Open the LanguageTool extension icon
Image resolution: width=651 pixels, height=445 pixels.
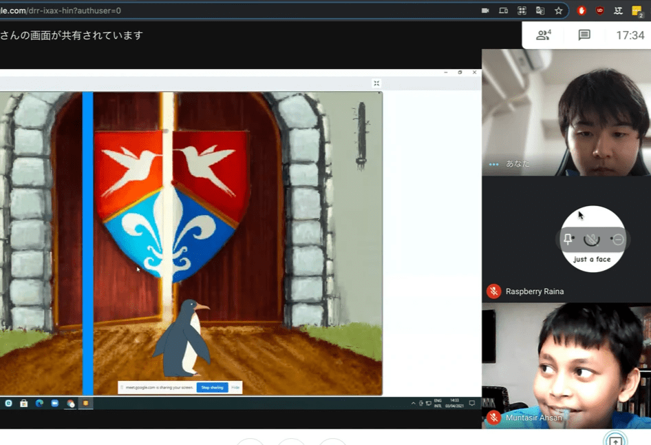(x=618, y=11)
